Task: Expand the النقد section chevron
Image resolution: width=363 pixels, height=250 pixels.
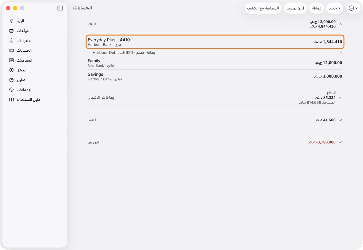Action: click(x=340, y=120)
